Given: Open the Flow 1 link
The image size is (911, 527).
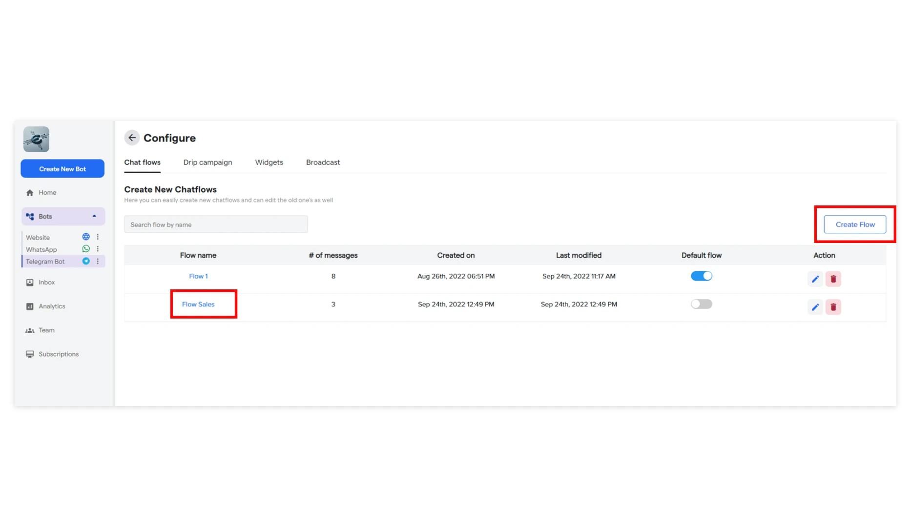Looking at the screenshot, I should click(x=198, y=276).
